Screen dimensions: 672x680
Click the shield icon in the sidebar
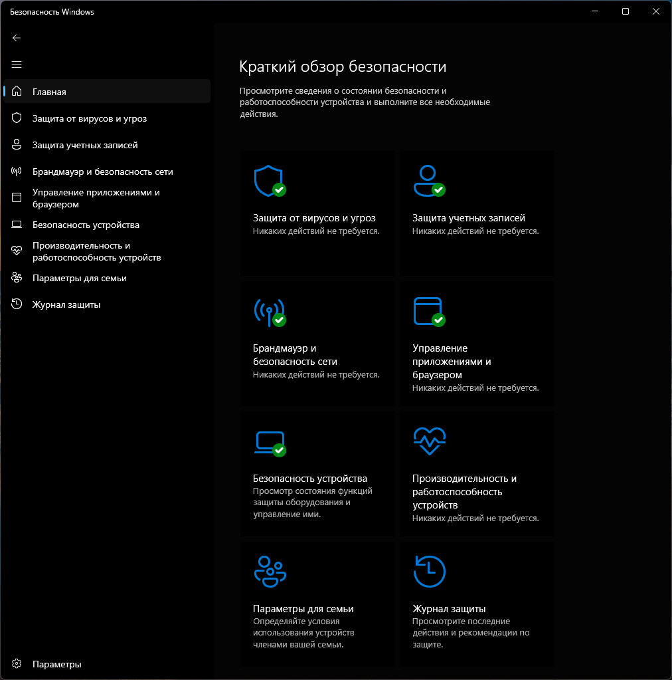[17, 118]
